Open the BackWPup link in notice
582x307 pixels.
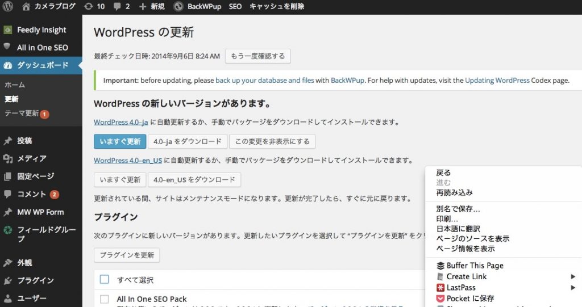tap(347, 81)
